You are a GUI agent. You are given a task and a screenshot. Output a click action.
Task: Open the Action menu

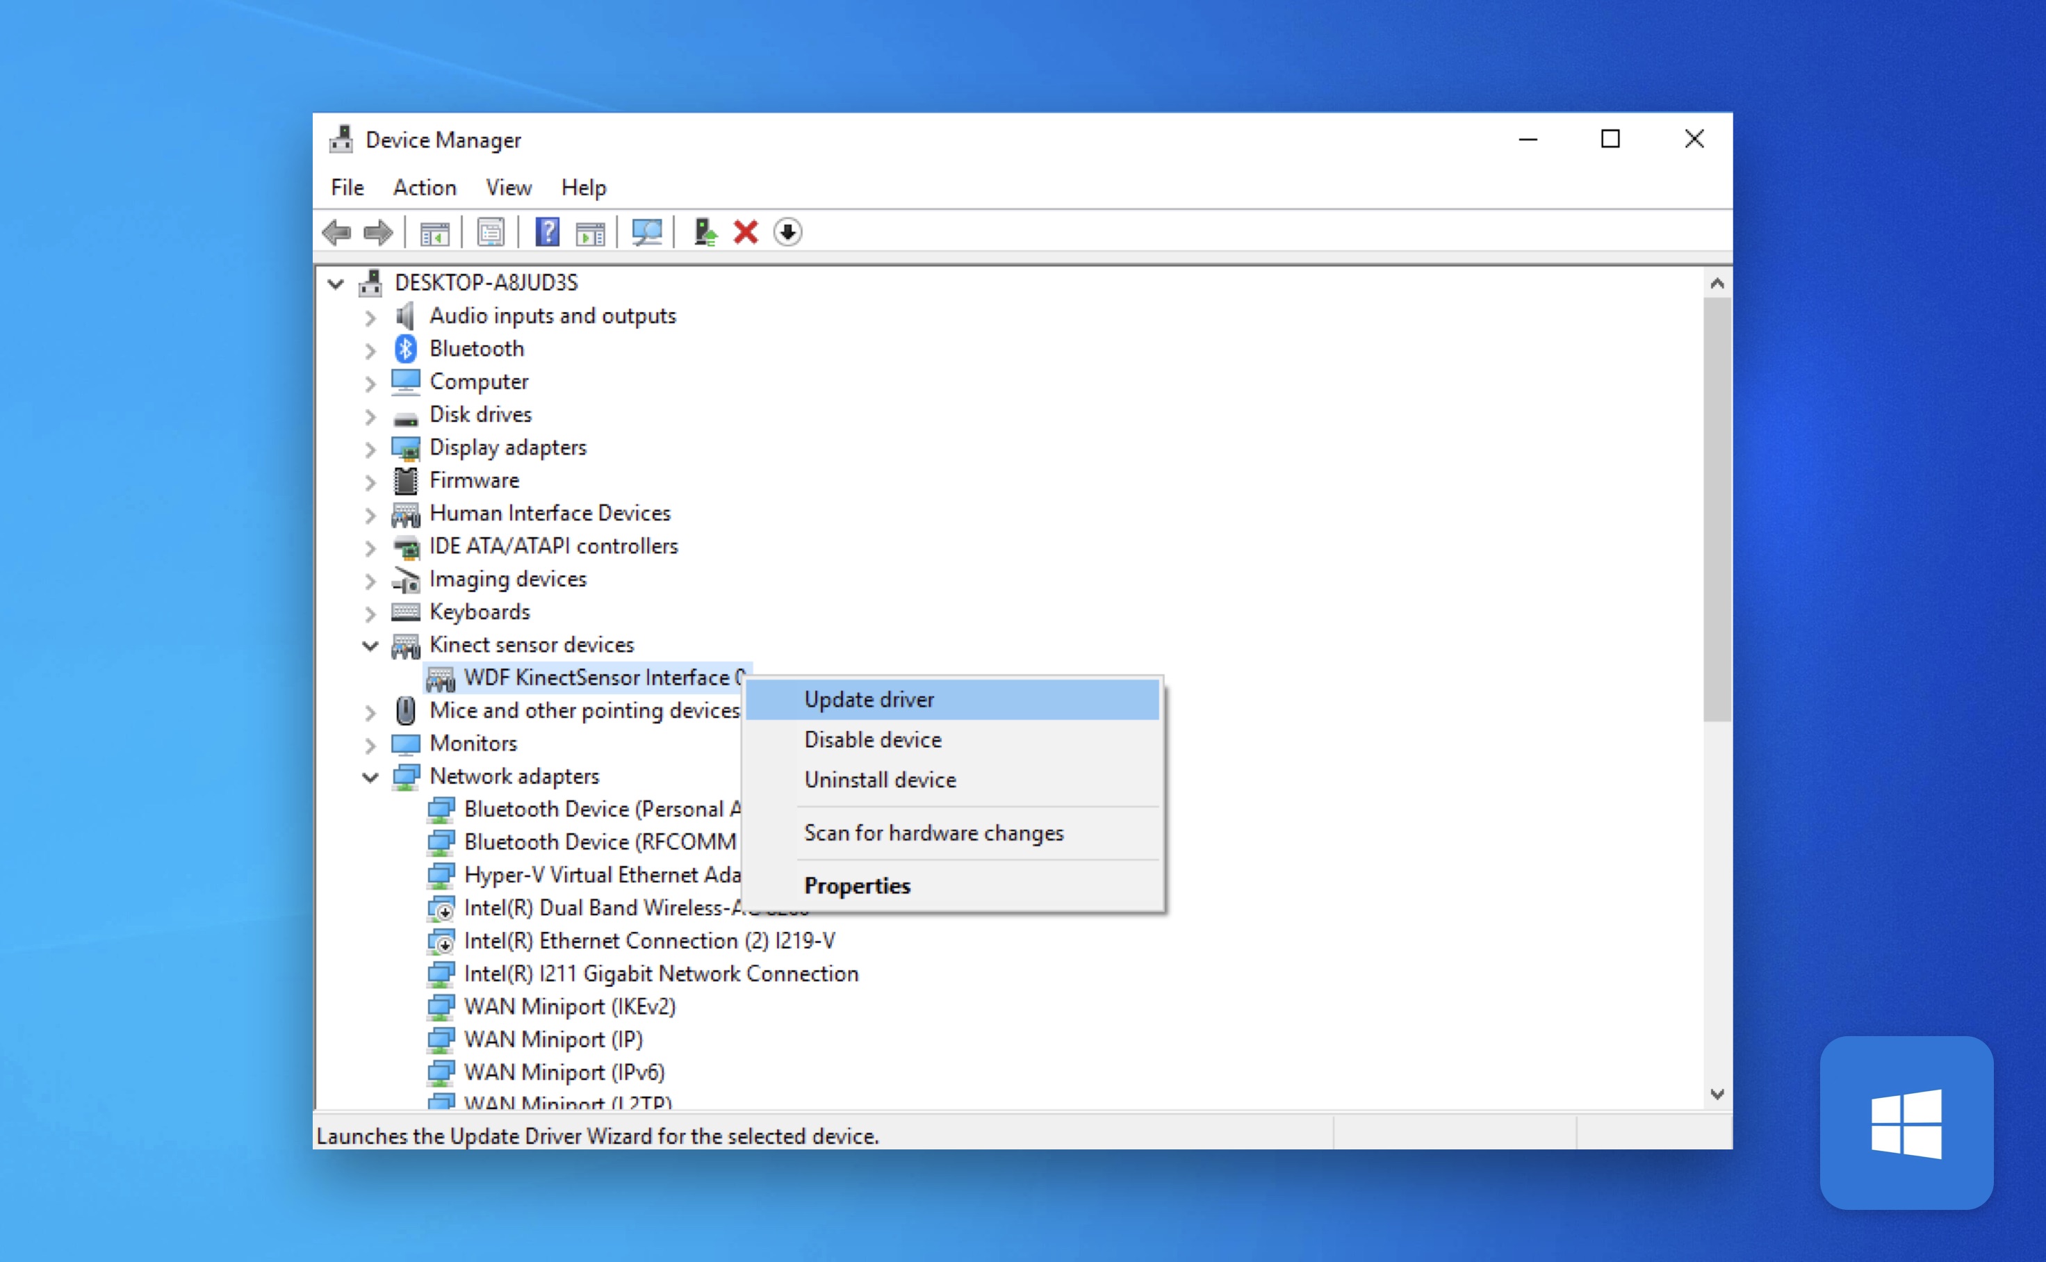pyautogui.click(x=424, y=188)
